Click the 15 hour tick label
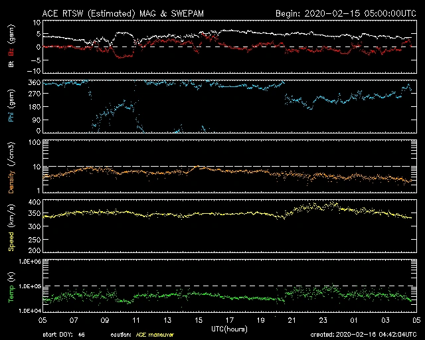 [x=199, y=320]
